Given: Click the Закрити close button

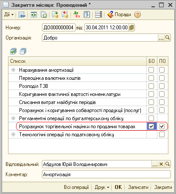Looking at the screenshot, I should pyautogui.click(x=163, y=187).
